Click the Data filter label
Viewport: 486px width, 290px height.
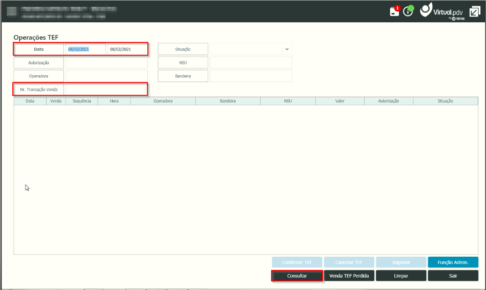(x=39, y=49)
